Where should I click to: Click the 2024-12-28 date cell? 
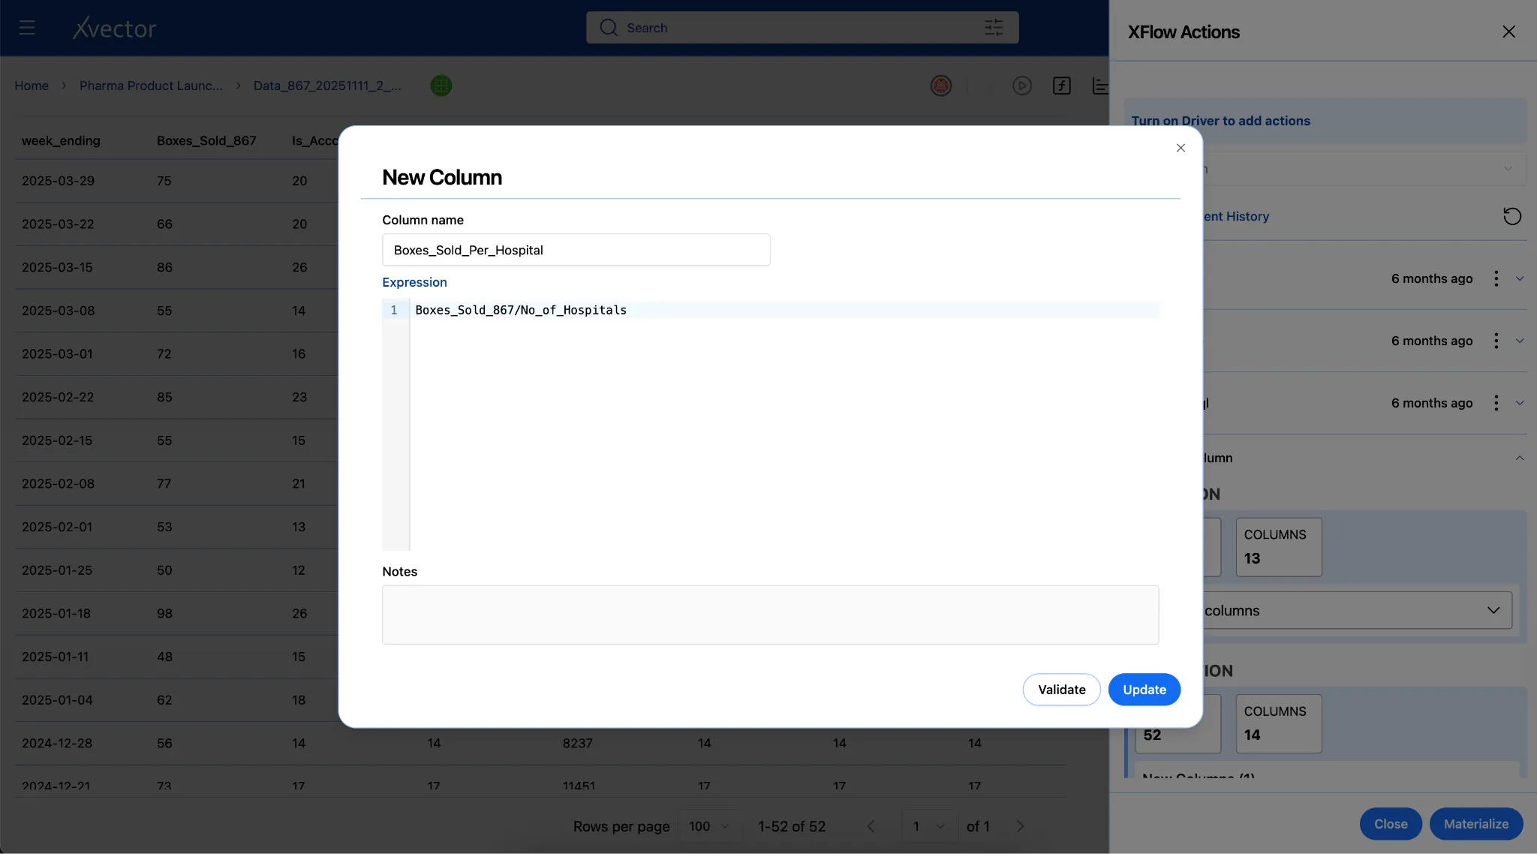pyautogui.click(x=57, y=743)
